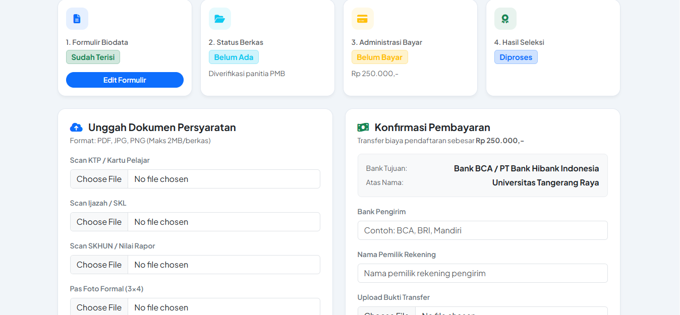Choose File for Scan Ijazah / SKL
Screen dimensions: 680x315
[99, 222]
